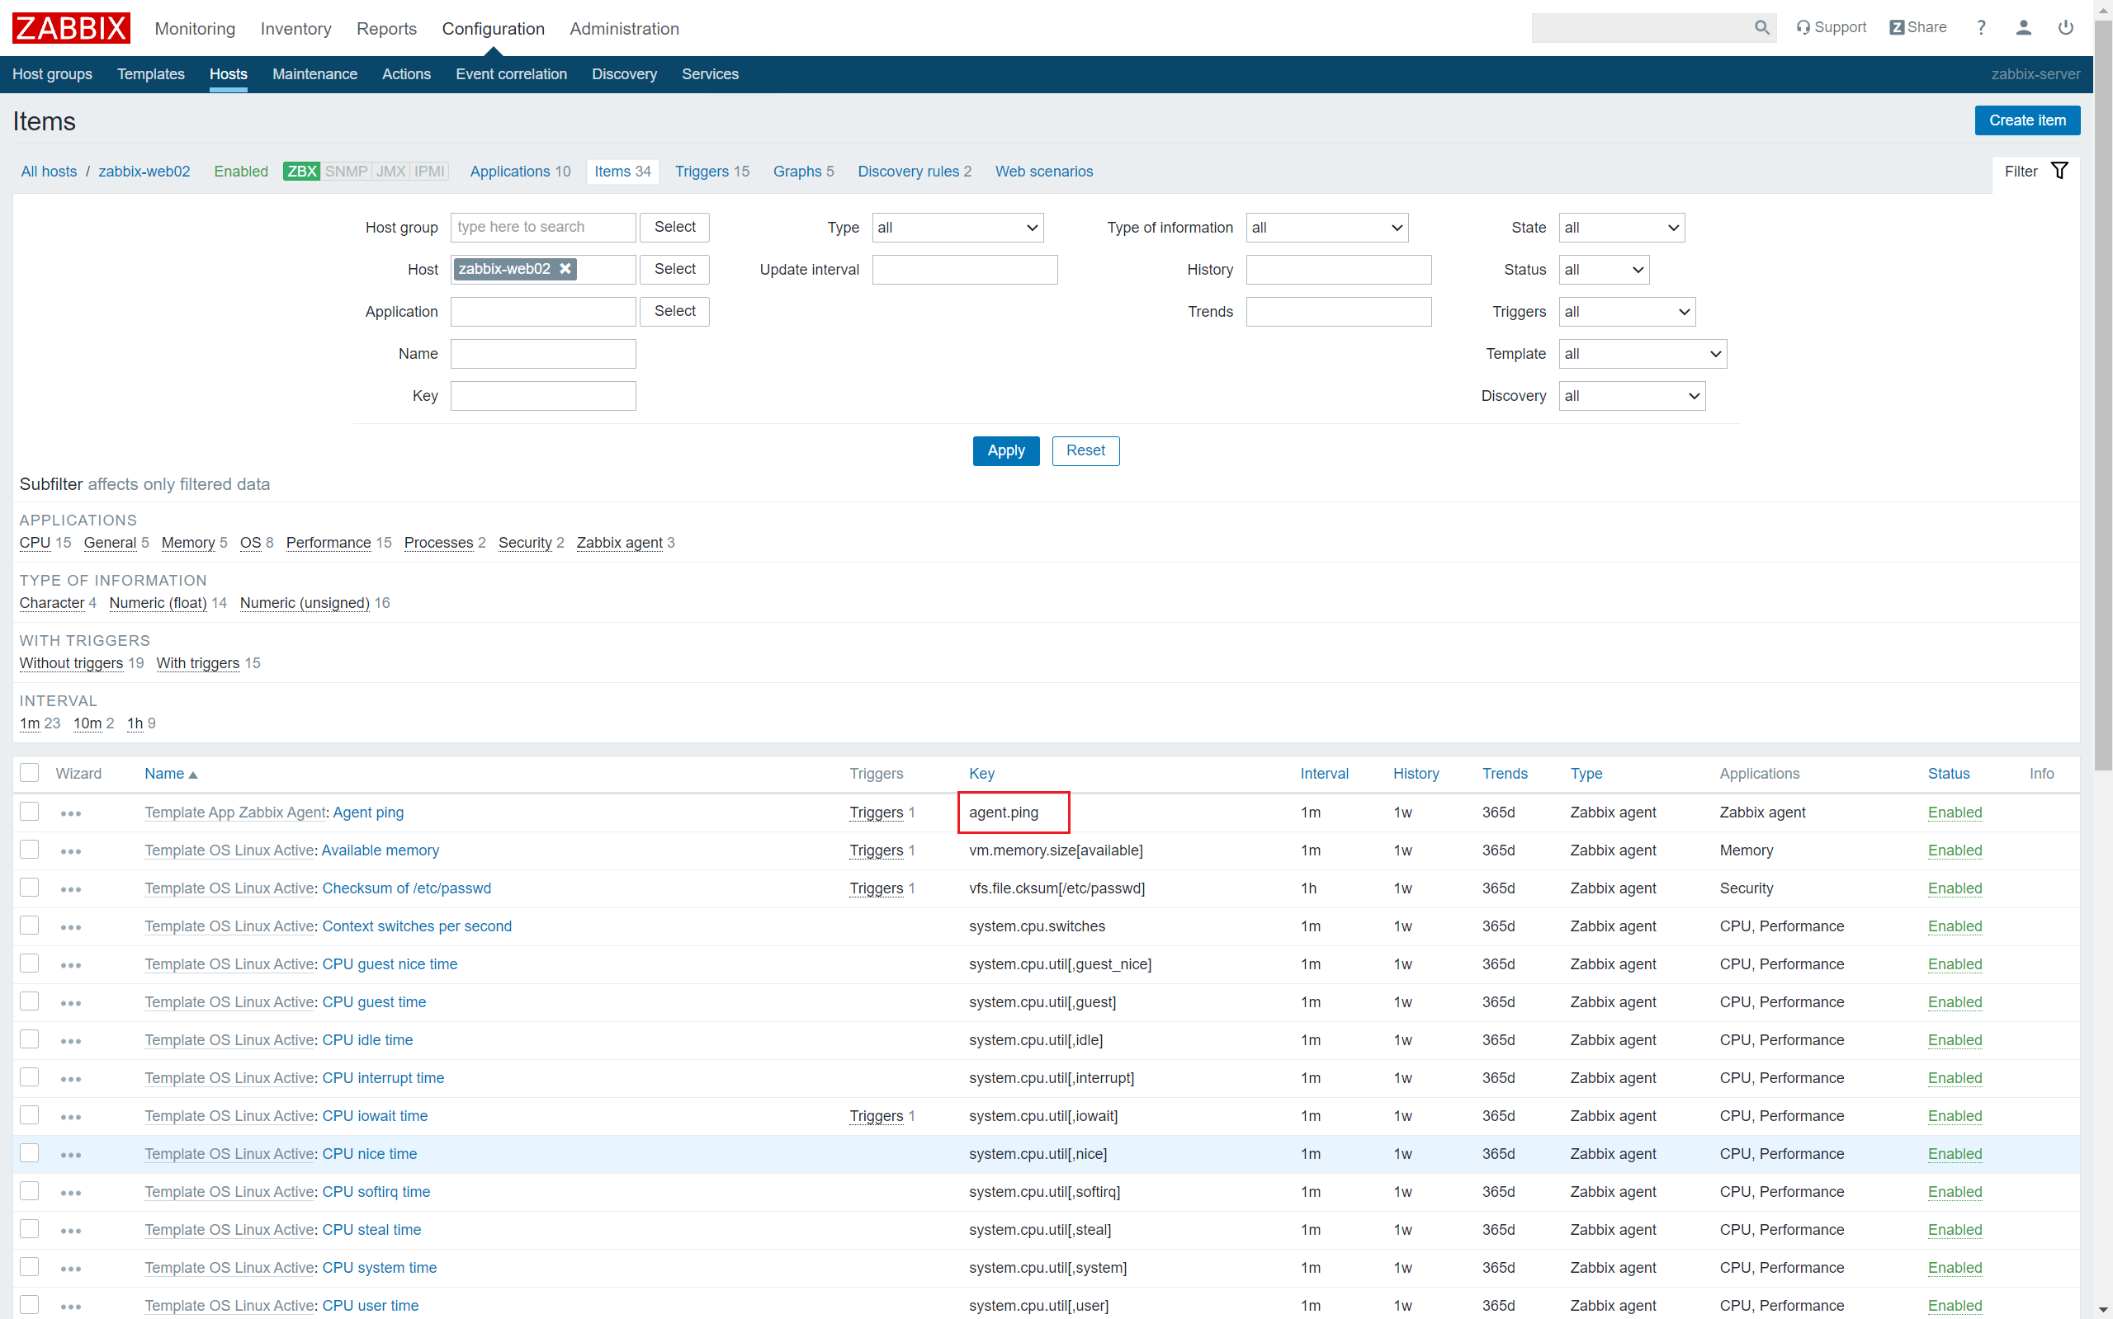2113x1319 pixels.
Task: Open wizard menu for CPU guest nice time
Action: click(71, 965)
